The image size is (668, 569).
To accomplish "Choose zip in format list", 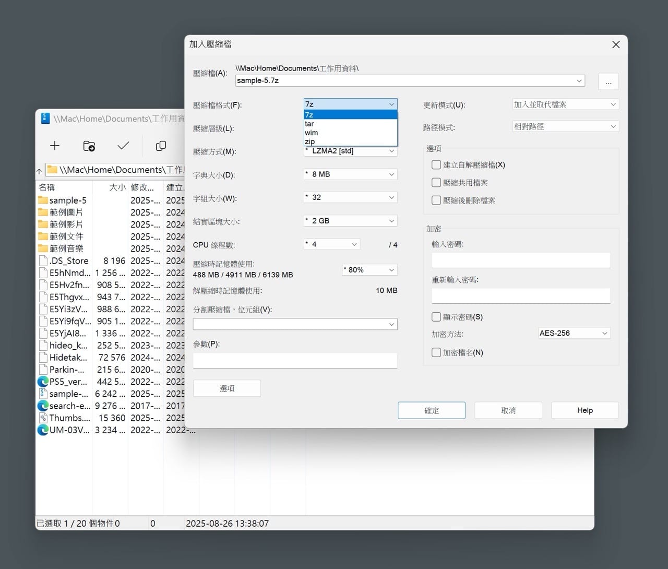I will coord(350,141).
